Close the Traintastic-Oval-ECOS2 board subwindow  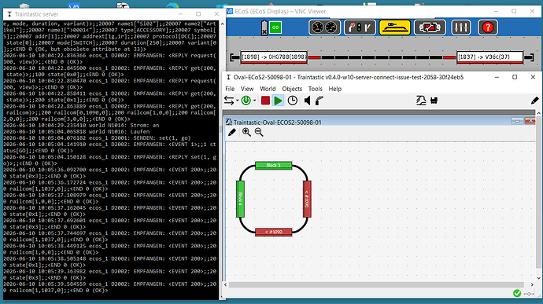tap(530, 121)
